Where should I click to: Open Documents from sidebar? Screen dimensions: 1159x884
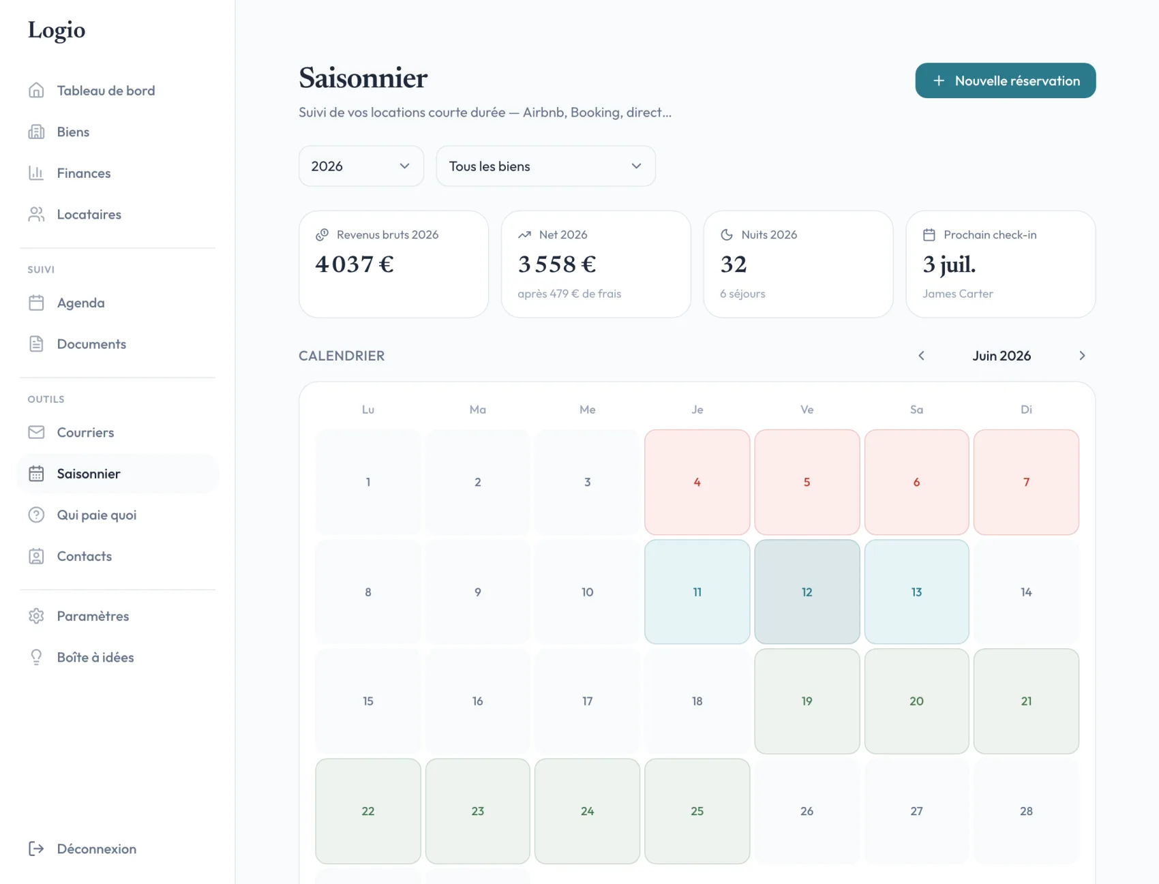(x=117, y=344)
